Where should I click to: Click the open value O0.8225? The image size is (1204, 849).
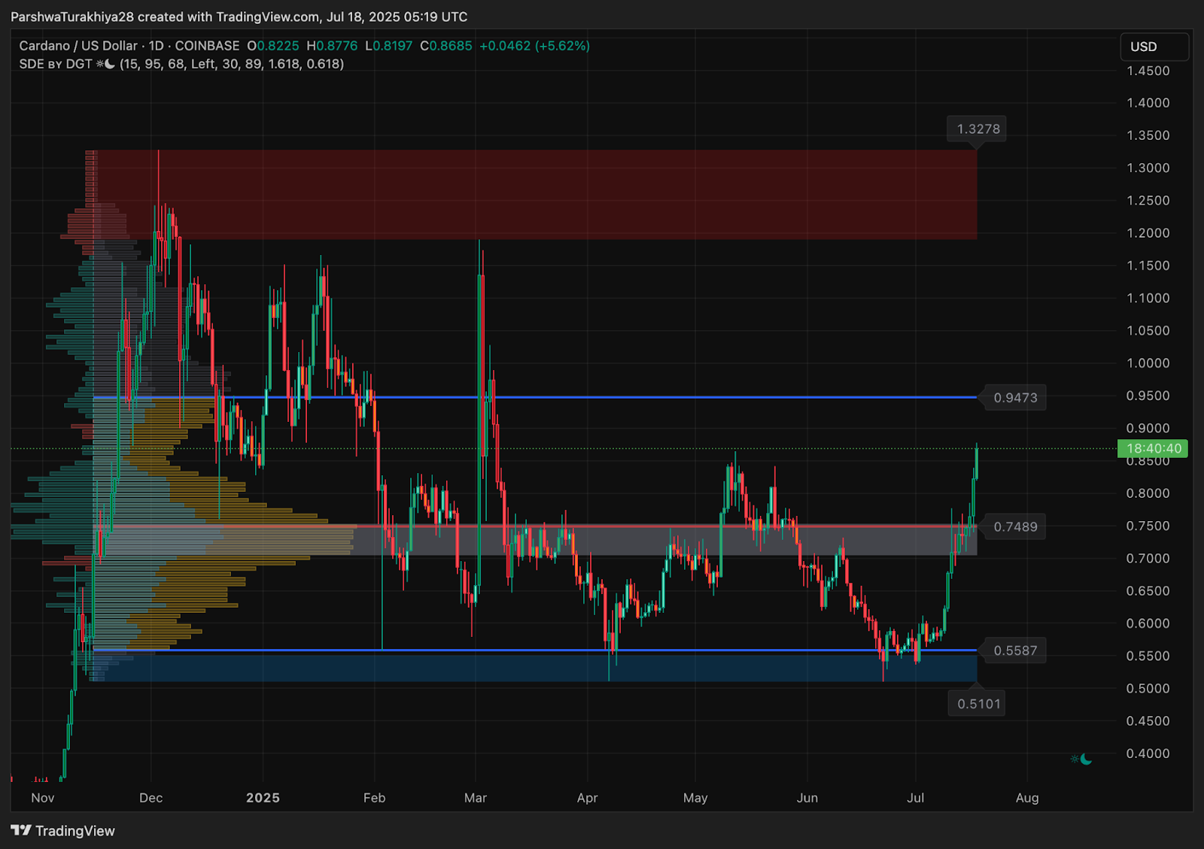coord(272,46)
